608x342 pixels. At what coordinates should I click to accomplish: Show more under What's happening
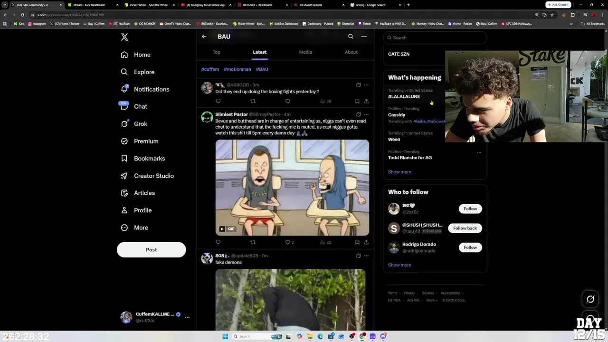coord(399,172)
